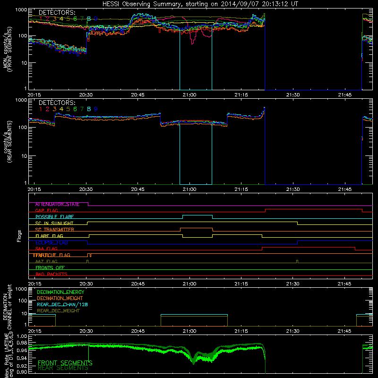The height and width of the screenshot is (378, 378).
Task: Click the SC_IN_SUNLIGHT flag label
Action: click(x=54, y=223)
